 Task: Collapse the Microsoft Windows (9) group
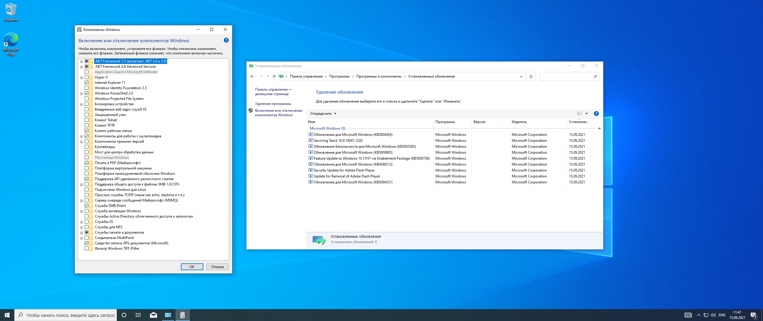(x=599, y=128)
